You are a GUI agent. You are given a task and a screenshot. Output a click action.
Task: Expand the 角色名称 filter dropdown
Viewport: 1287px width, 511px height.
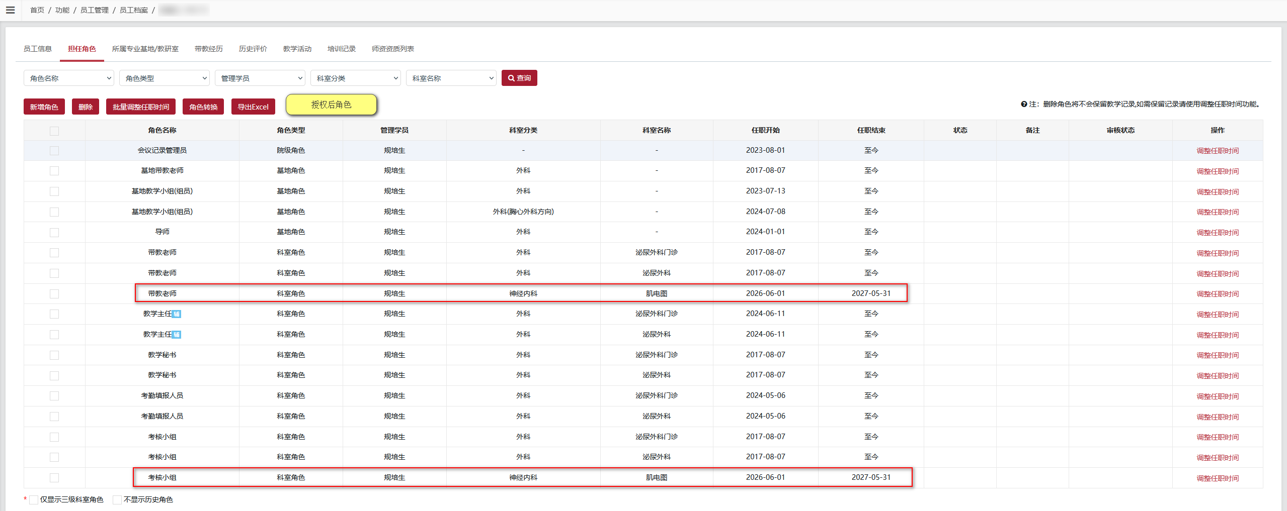(x=69, y=78)
